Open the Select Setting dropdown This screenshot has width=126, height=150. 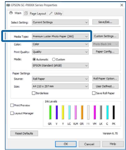click(60, 22)
